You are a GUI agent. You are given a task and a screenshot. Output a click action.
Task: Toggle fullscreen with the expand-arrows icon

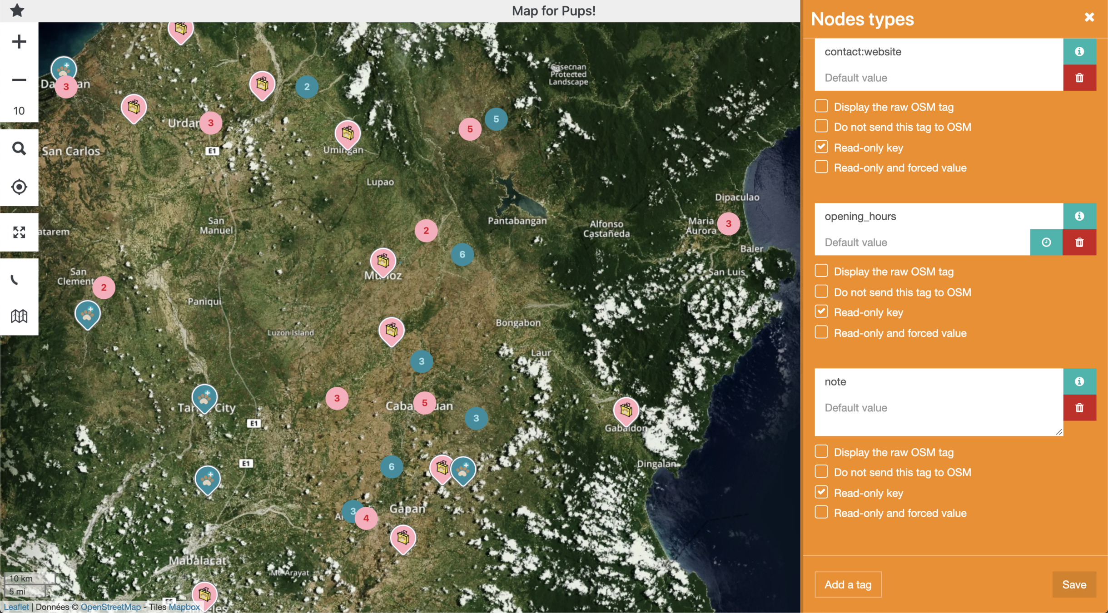click(19, 232)
